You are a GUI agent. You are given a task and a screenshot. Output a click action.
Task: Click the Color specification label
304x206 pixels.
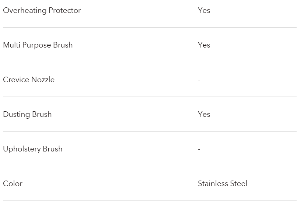13,184
